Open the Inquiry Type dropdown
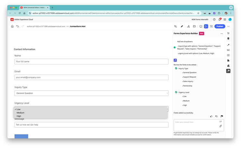Viewport: 241px width, 148px height. coord(92,93)
